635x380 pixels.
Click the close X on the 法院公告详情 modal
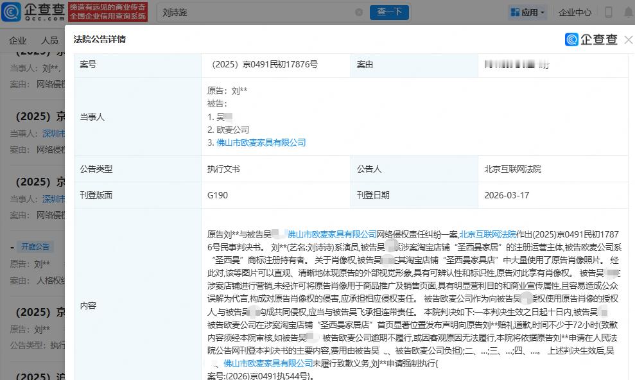pyautogui.click(x=627, y=39)
